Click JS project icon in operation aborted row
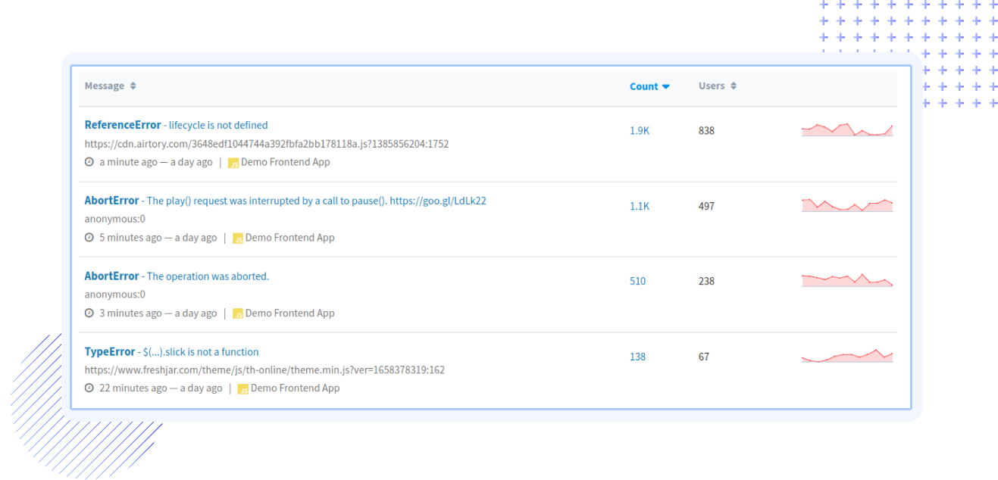 pyautogui.click(x=238, y=314)
